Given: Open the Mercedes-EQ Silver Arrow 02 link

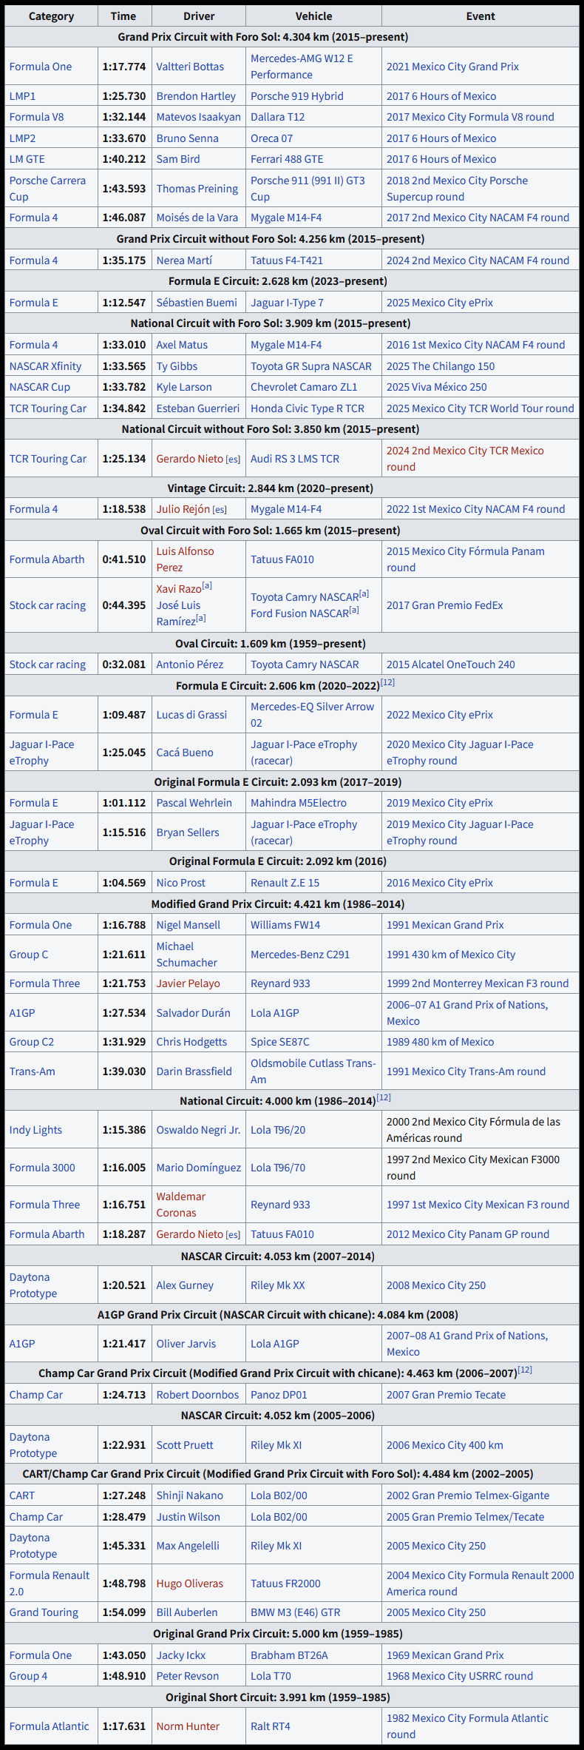Looking at the screenshot, I should tap(312, 715).
